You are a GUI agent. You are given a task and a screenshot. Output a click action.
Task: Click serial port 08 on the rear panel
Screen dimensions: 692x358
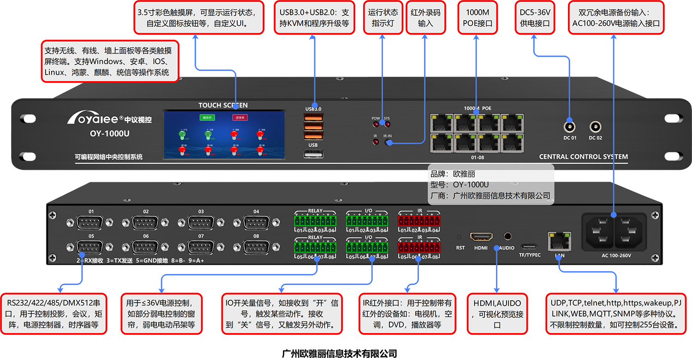pos(256,247)
